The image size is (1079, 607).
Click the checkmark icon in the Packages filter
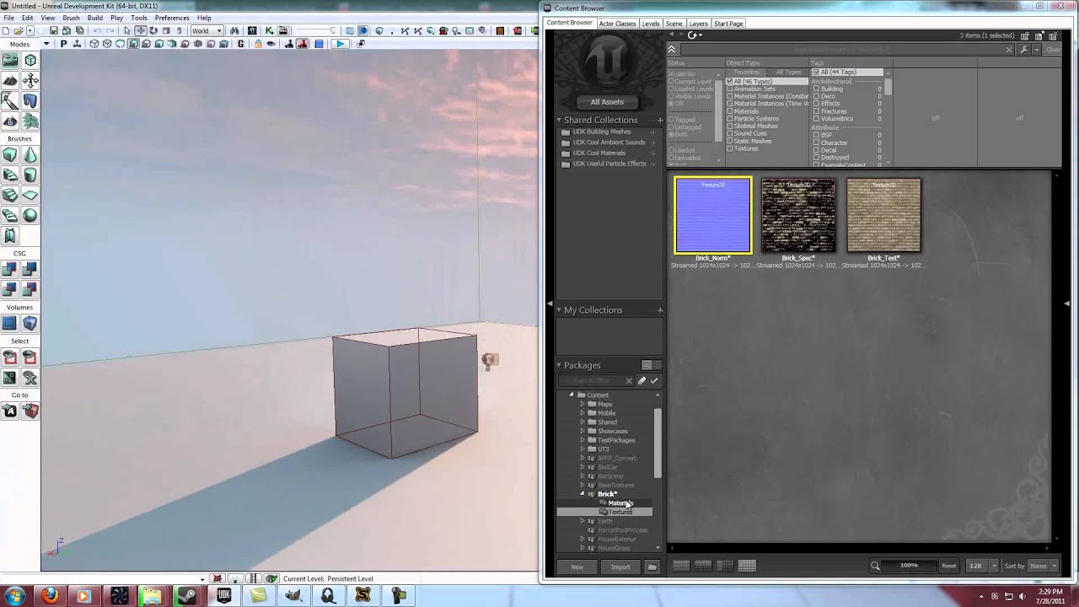tap(654, 381)
